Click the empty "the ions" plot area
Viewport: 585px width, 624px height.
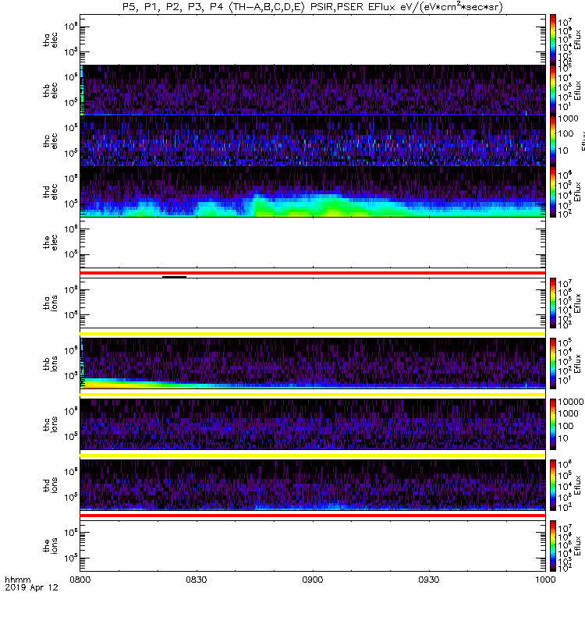[313, 545]
